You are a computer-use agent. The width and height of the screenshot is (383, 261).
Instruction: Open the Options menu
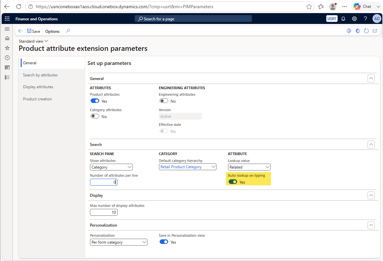pyautogui.click(x=52, y=31)
